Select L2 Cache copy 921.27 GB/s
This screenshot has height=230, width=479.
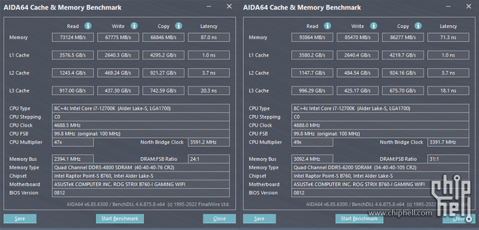tap(163, 73)
